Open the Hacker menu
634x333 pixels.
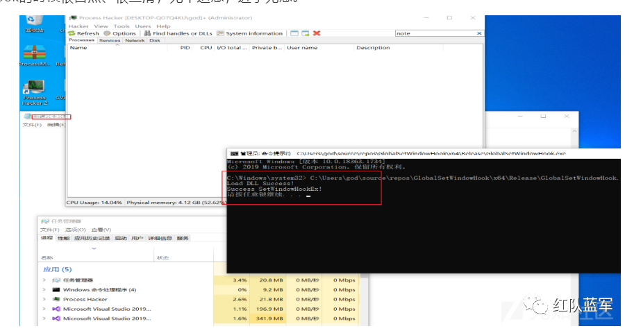[x=78, y=26]
